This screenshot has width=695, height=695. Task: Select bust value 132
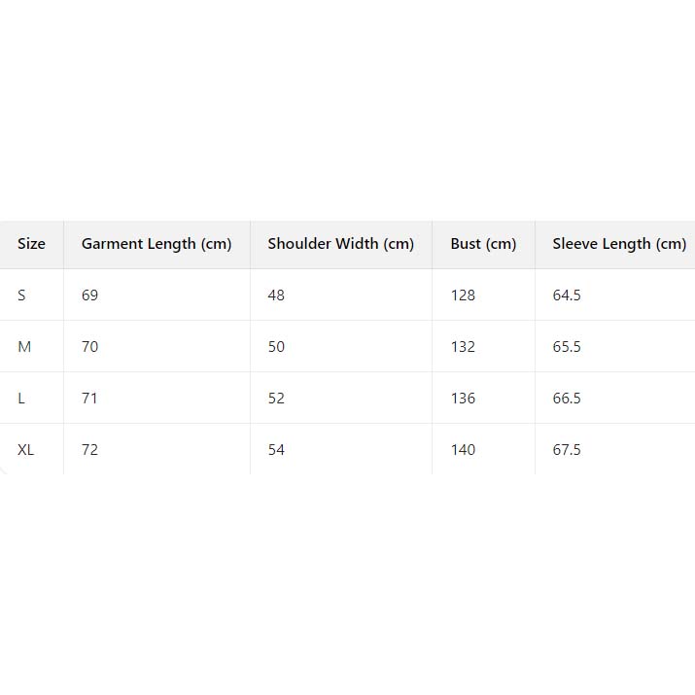click(x=463, y=347)
